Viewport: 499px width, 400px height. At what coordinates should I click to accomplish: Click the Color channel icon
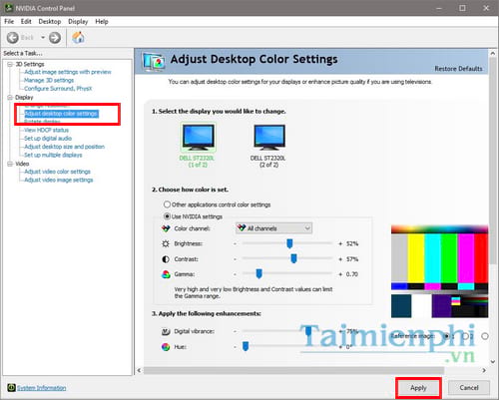(166, 228)
